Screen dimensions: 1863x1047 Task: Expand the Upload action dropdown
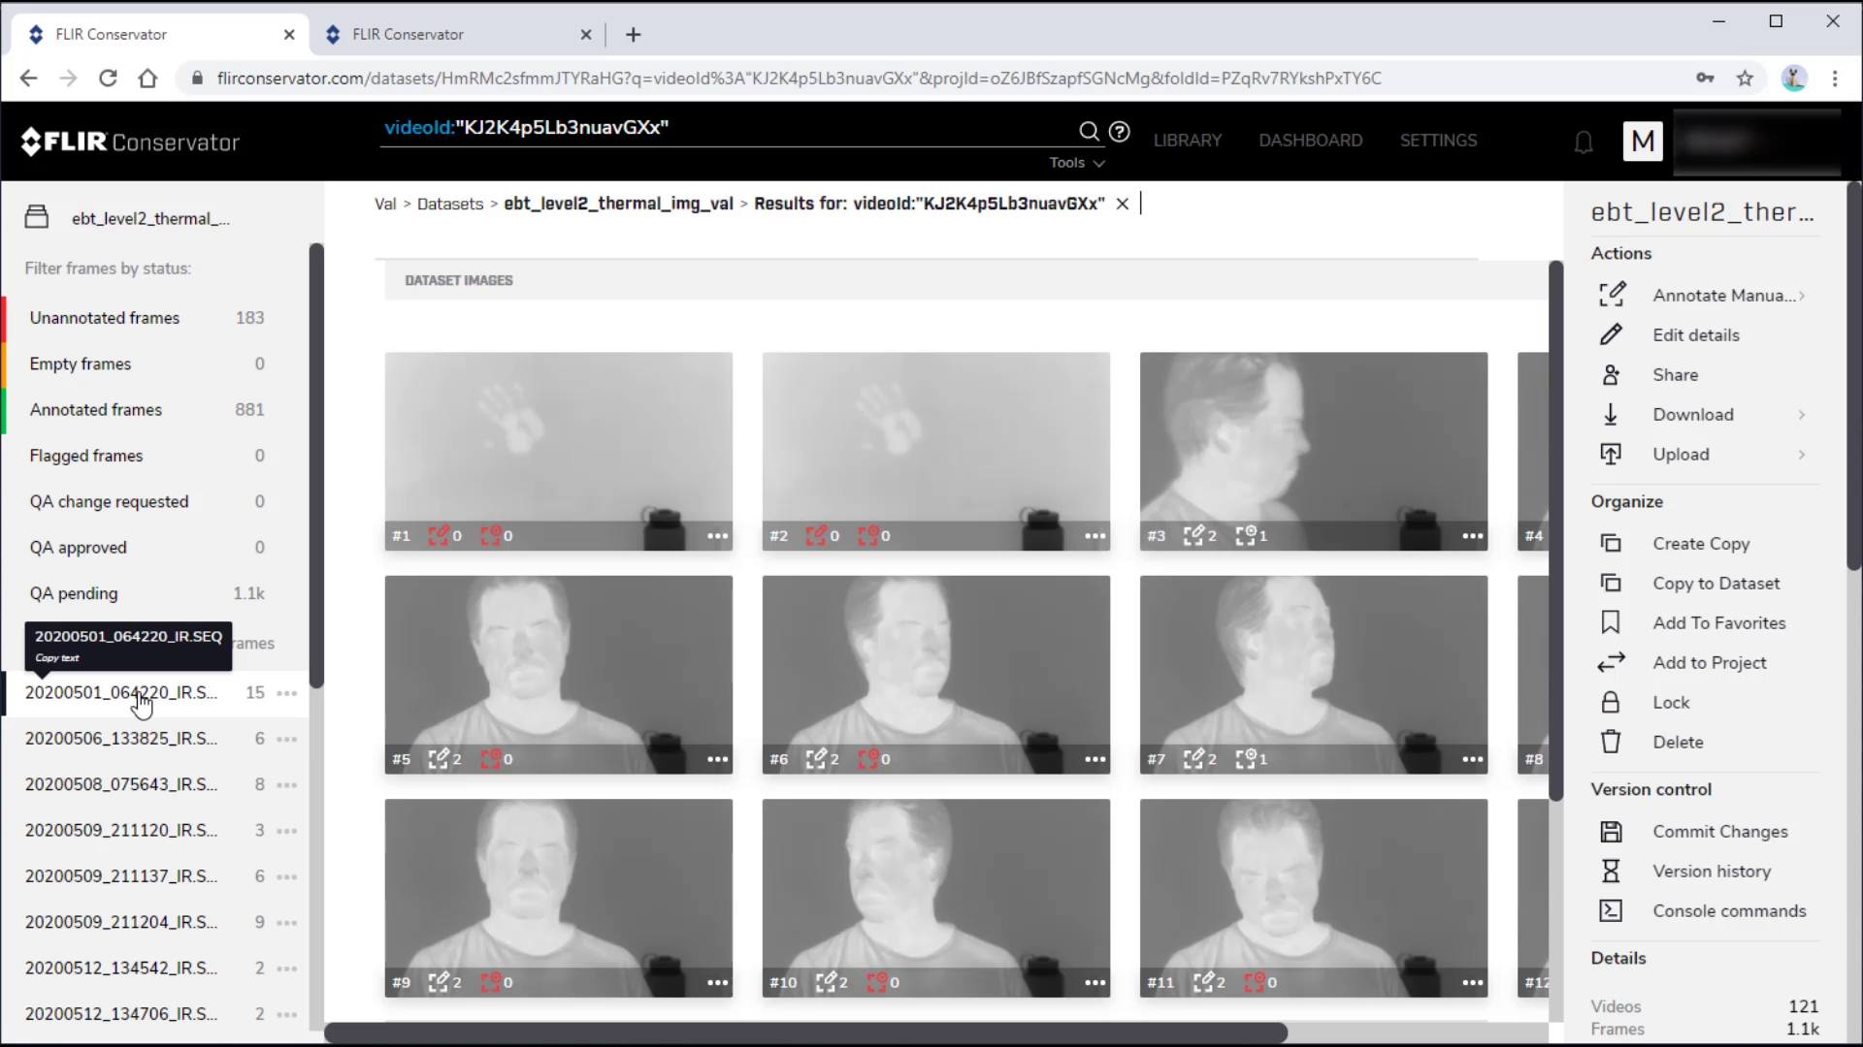tap(1806, 455)
